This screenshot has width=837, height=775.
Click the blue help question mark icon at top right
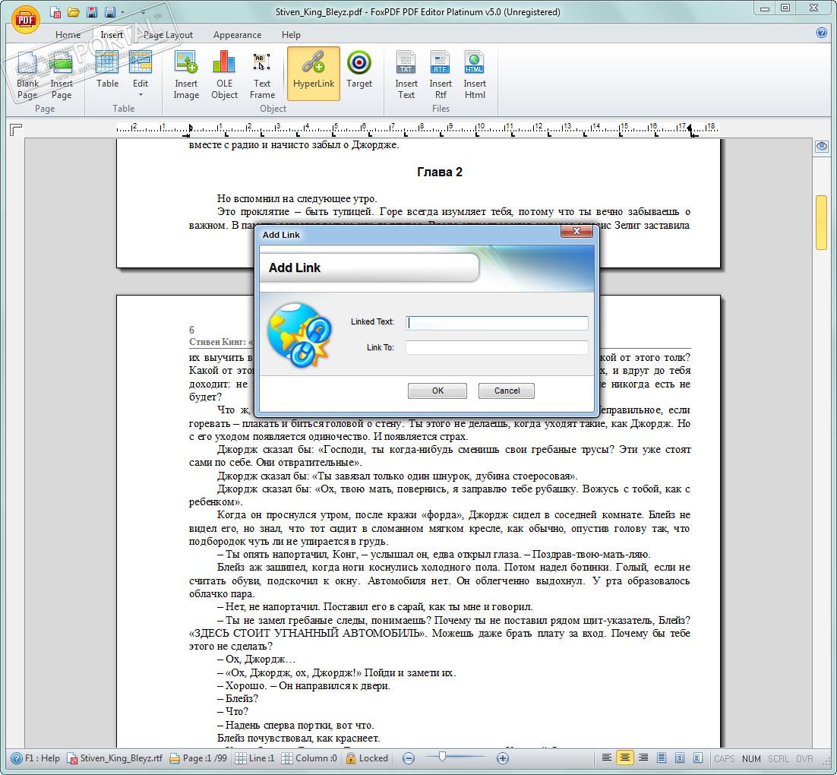(822, 33)
